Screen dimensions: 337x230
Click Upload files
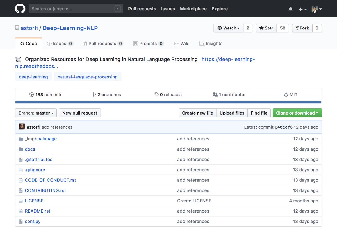232,113
